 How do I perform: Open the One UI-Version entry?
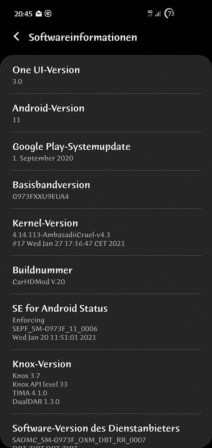tap(106, 75)
